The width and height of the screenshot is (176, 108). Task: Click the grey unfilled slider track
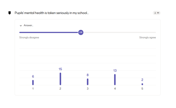click(x=120, y=32)
